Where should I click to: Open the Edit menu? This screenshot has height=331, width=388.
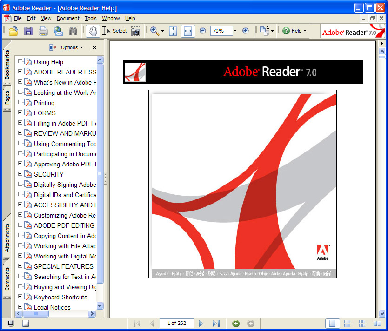pyautogui.click(x=31, y=18)
